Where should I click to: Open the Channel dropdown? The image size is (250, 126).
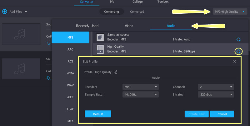pos(216,87)
